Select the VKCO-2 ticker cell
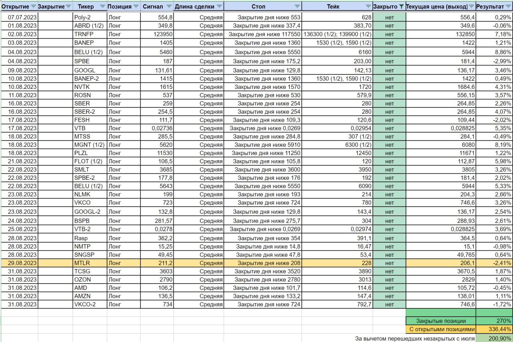513x342 pixels. coord(89,304)
